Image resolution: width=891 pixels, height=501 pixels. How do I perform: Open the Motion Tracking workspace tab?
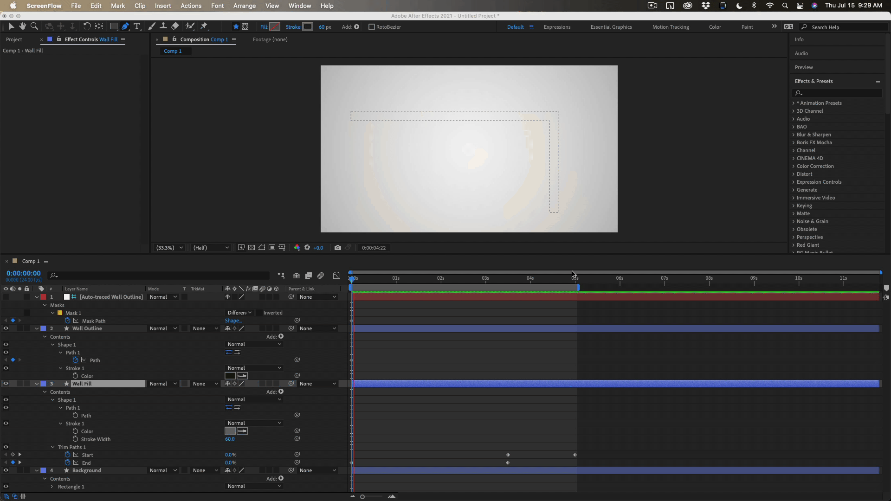[x=671, y=27]
